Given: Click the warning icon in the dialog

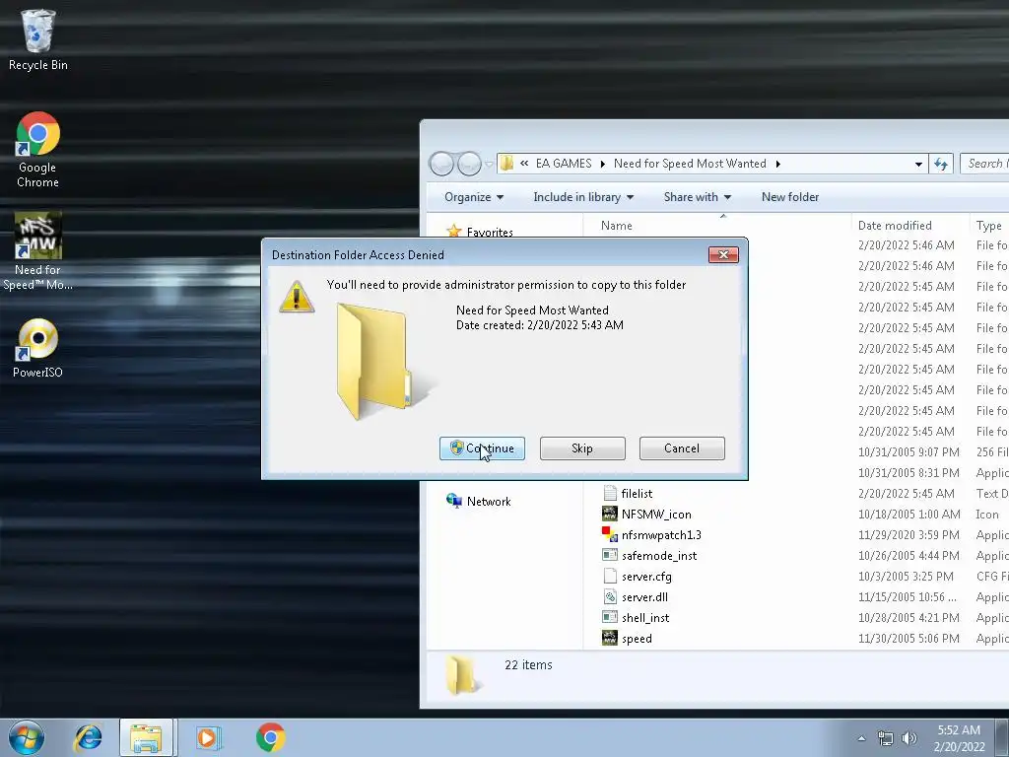Looking at the screenshot, I should coord(297,297).
